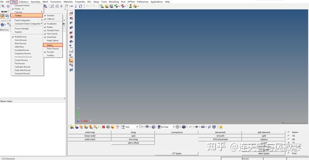Open the tetramesh panel
This screenshot has width=309, height=160.
pos(220,133)
